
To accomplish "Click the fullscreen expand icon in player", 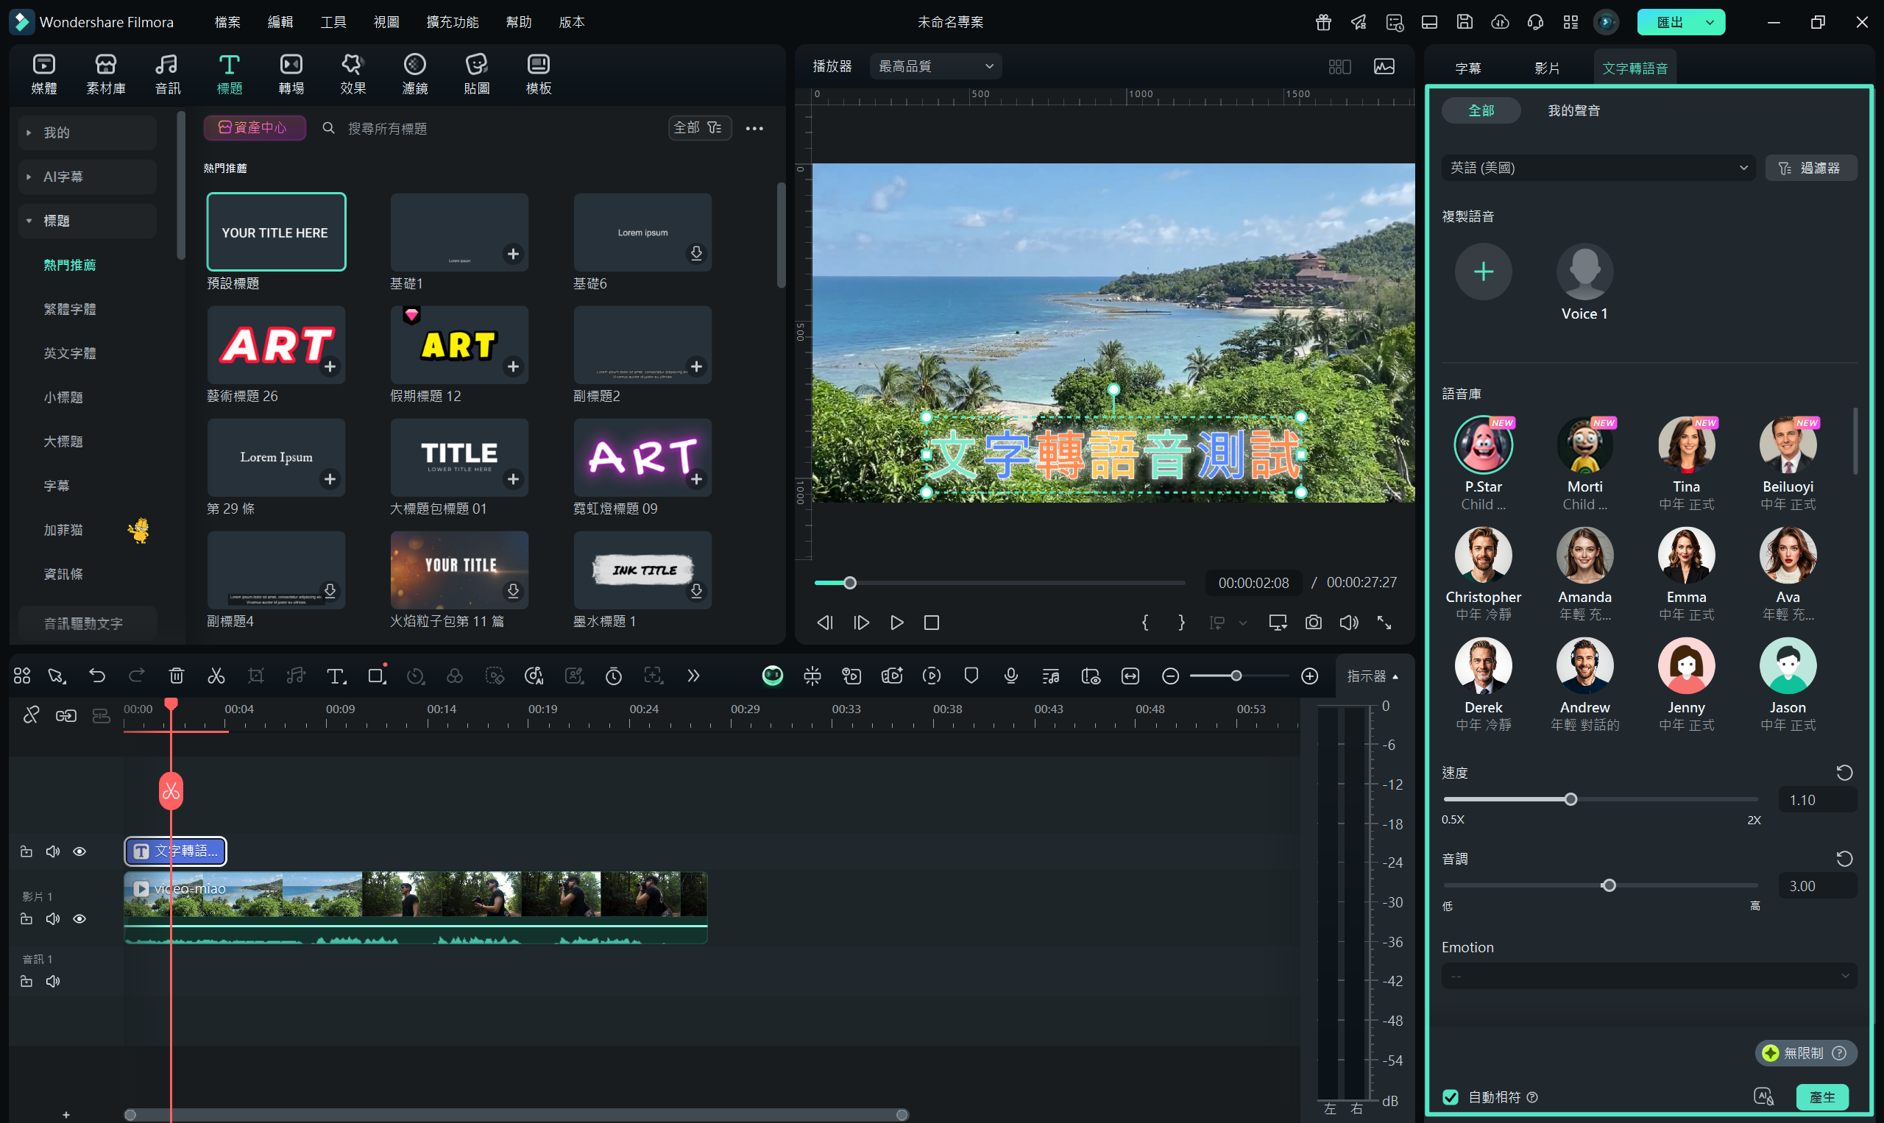I will pyautogui.click(x=1384, y=622).
